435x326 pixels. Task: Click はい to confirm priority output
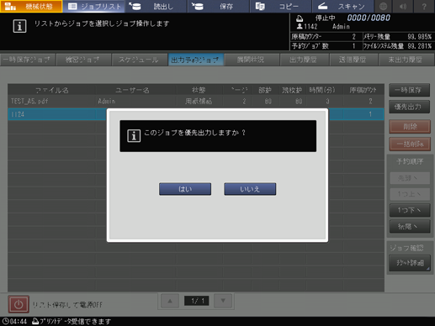point(185,189)
